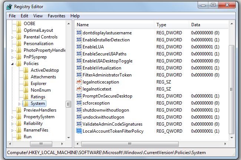Click REG_QWORD type of LocalAccountTokenFilterPolicy

click(x=169, y=131)
